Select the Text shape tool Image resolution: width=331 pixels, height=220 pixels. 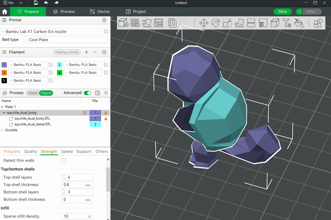287,23
